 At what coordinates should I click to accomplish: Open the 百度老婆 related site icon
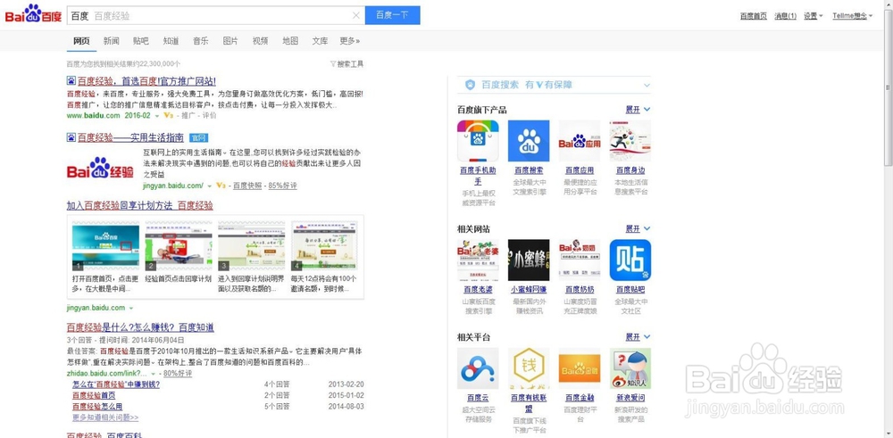[478, 260]
